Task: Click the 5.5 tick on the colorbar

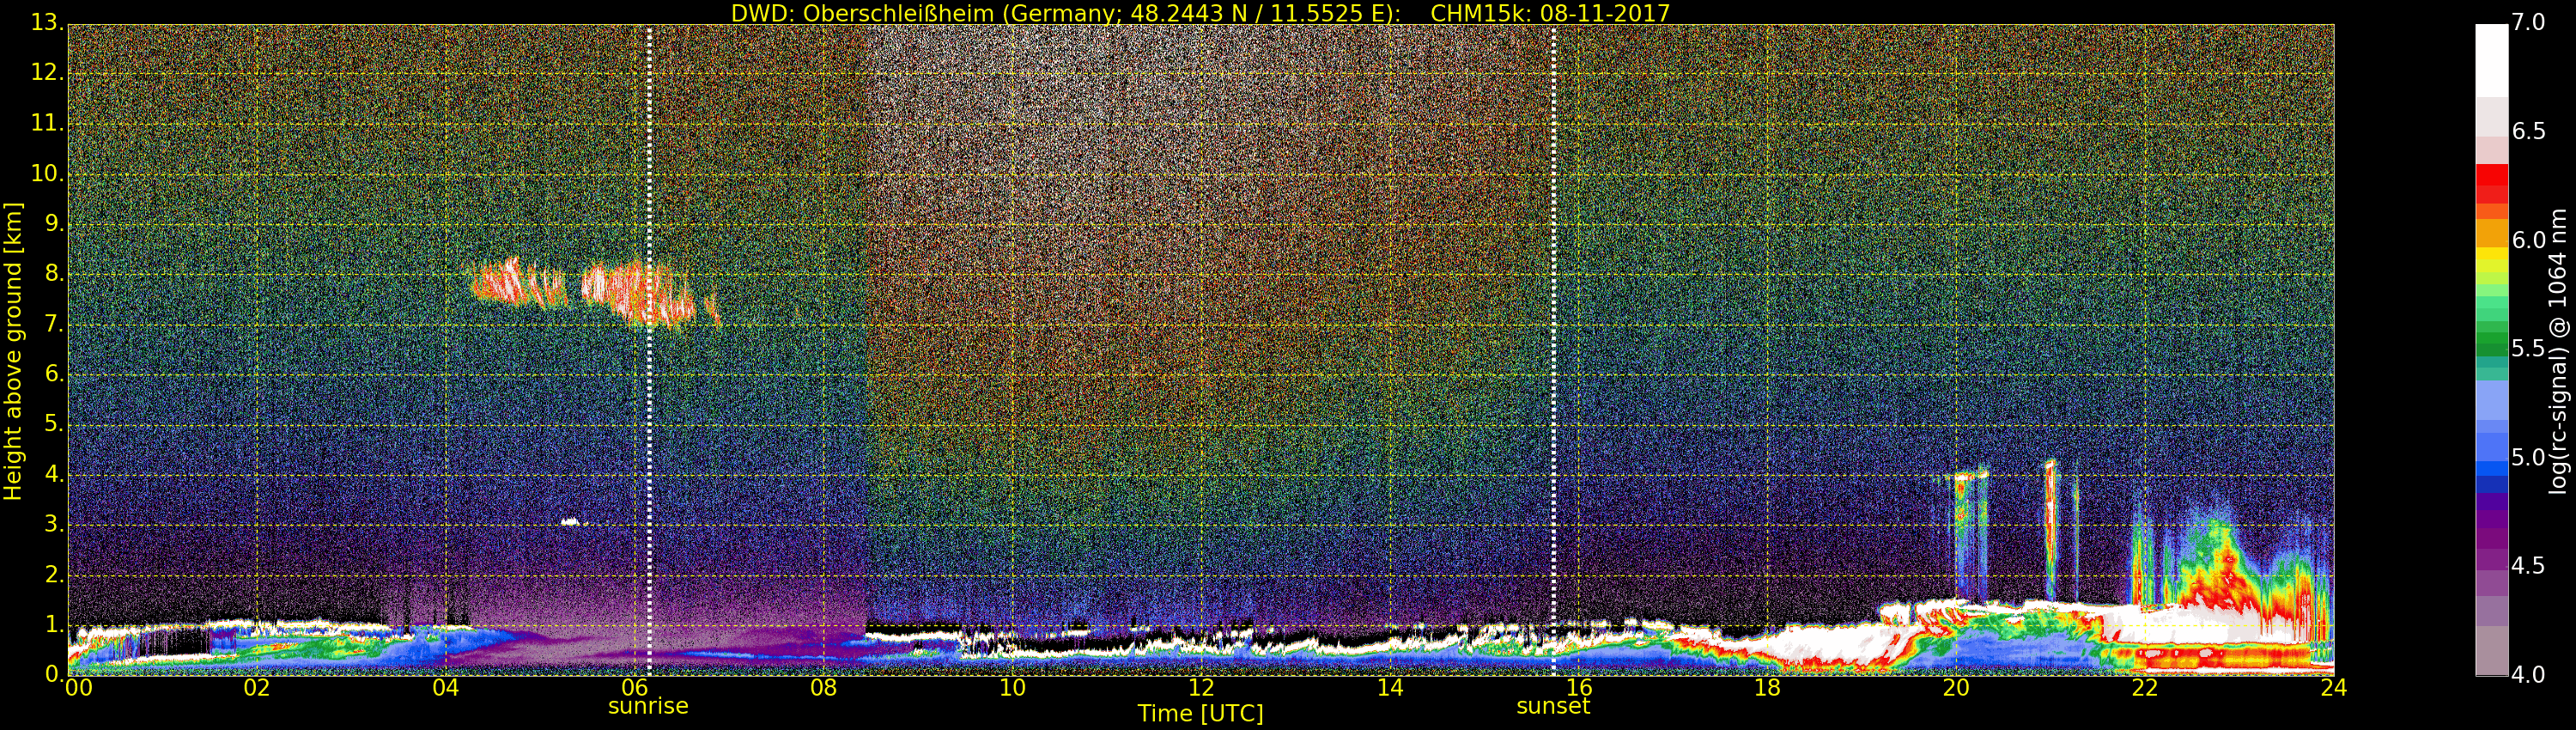Action: coord(2528,349)
